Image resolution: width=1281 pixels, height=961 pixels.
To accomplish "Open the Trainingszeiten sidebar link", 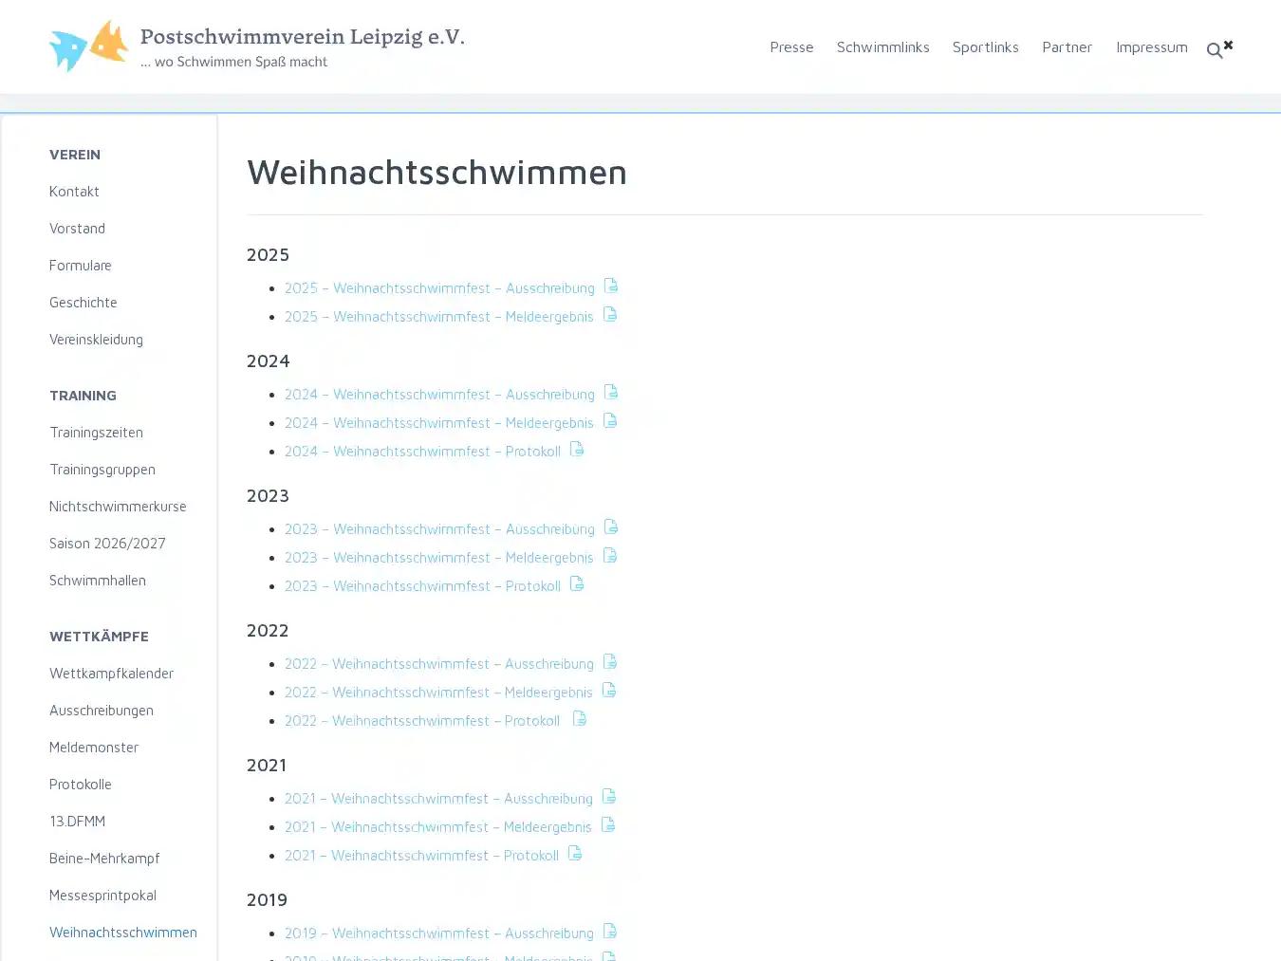I will 96,432.
